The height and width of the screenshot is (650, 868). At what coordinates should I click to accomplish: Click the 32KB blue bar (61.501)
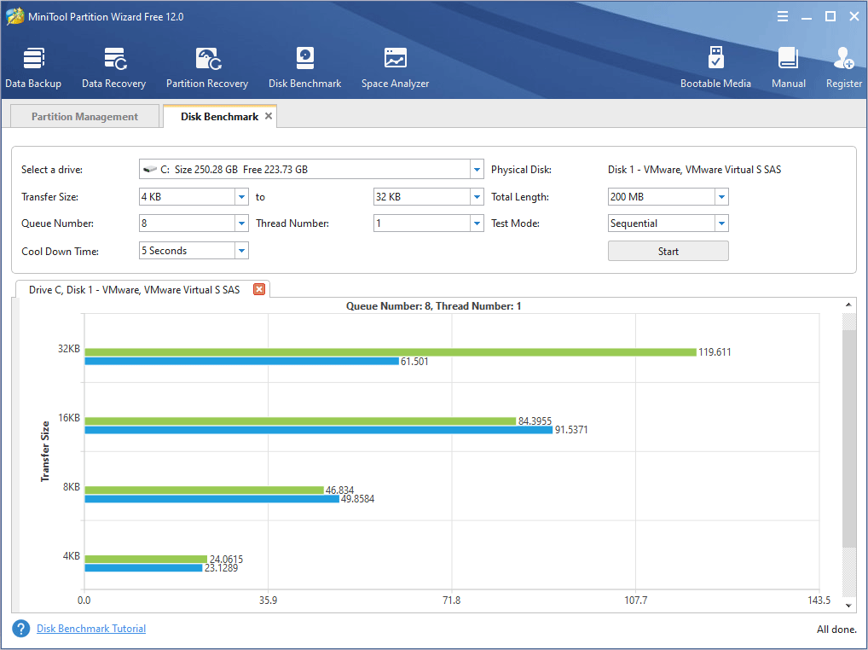242,361
